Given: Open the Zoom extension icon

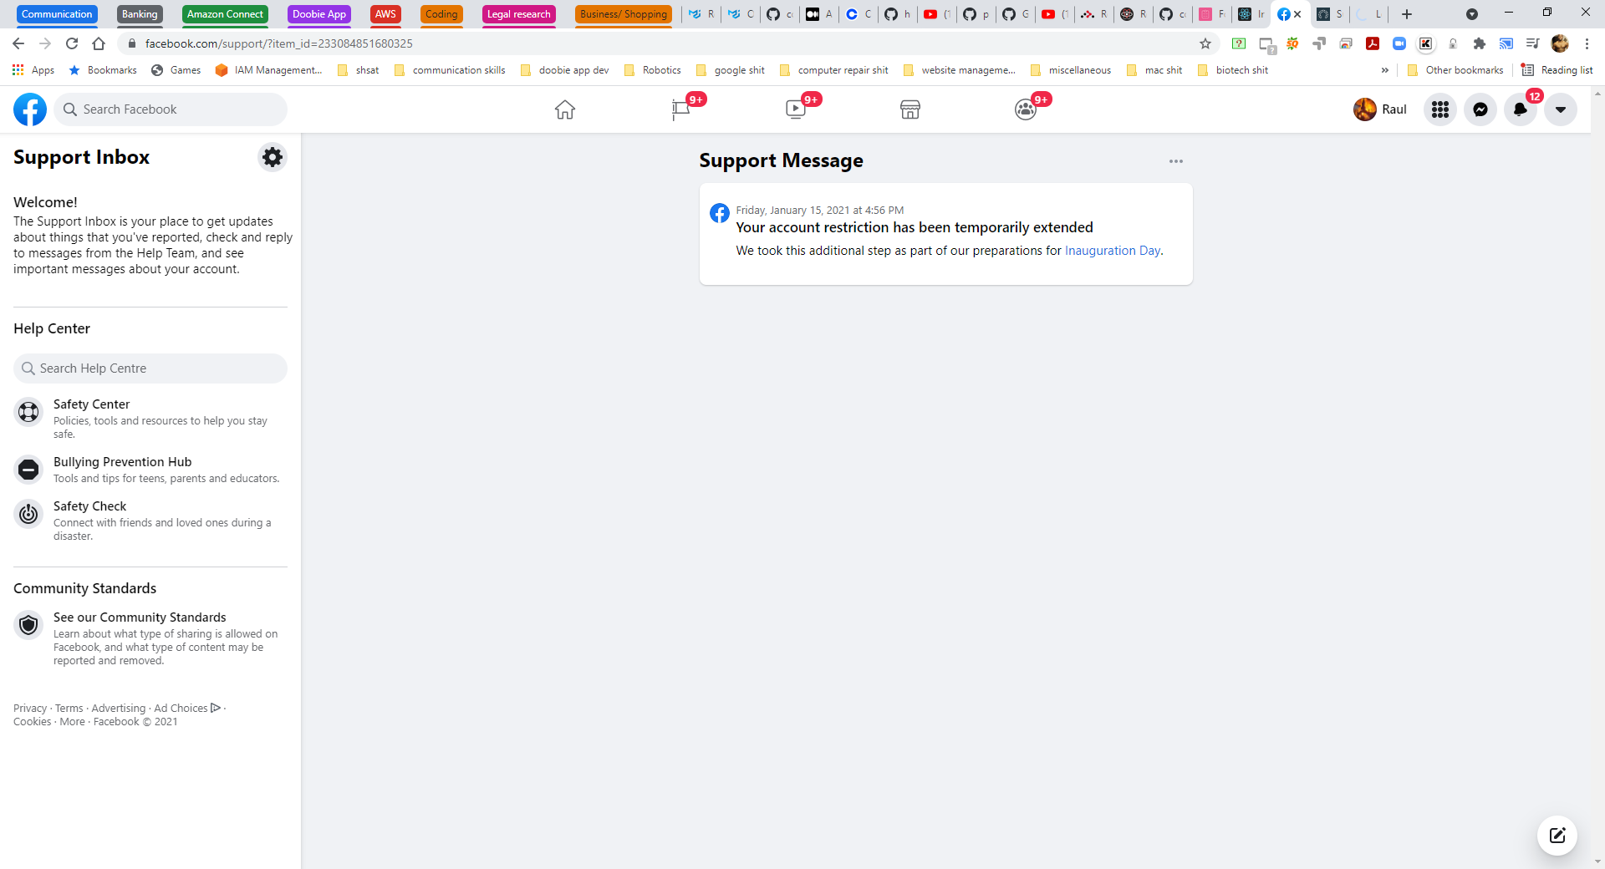Looking at the screenshot, I should (x=1399, y=43).
